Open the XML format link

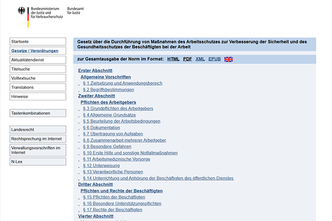[200, 59]
